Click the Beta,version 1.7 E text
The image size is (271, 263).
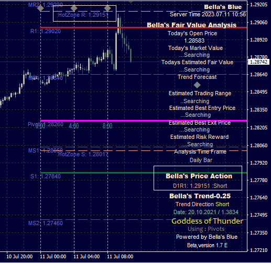click(207, 245)
